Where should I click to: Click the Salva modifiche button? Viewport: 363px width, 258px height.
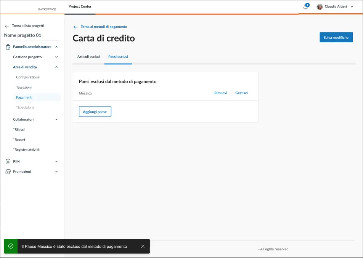(336, 37)
